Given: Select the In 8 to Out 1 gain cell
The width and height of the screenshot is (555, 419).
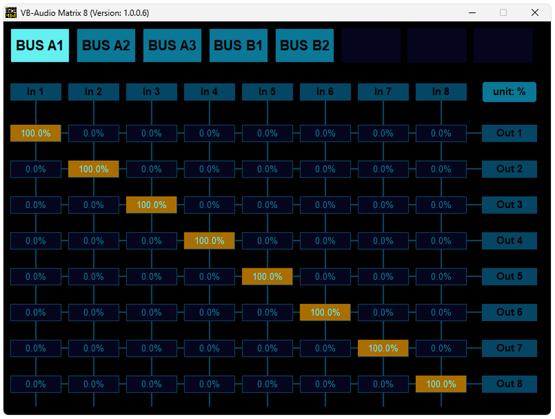Looking at the screenshot, I should 441,133.
